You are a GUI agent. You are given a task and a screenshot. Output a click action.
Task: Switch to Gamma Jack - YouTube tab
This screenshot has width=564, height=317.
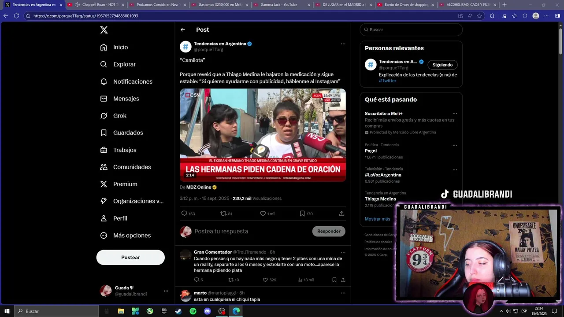(x=282, y=4)
